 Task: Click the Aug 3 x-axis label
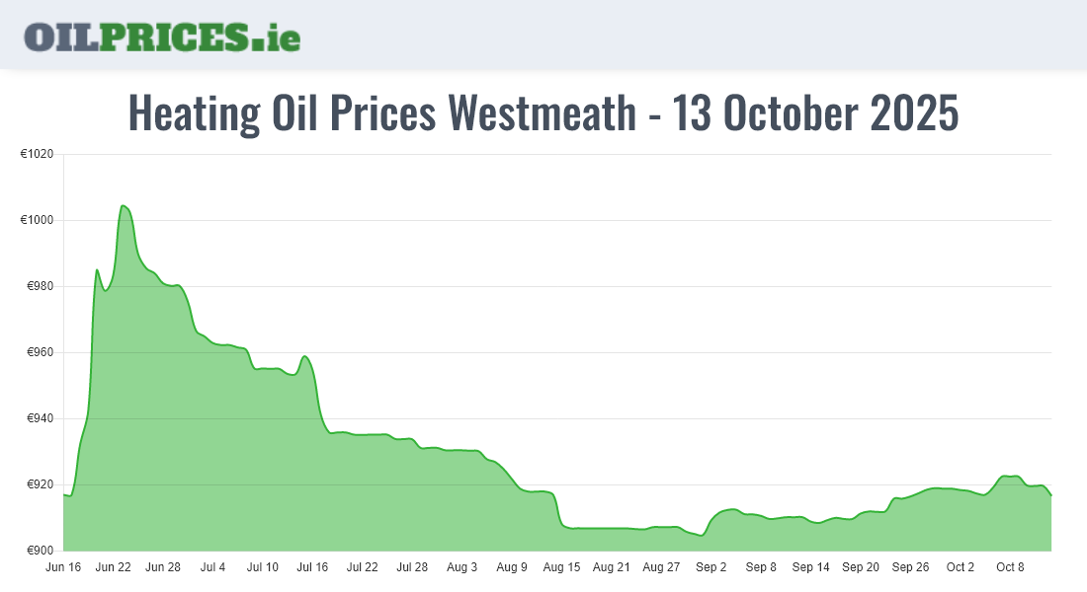[461, 567]
